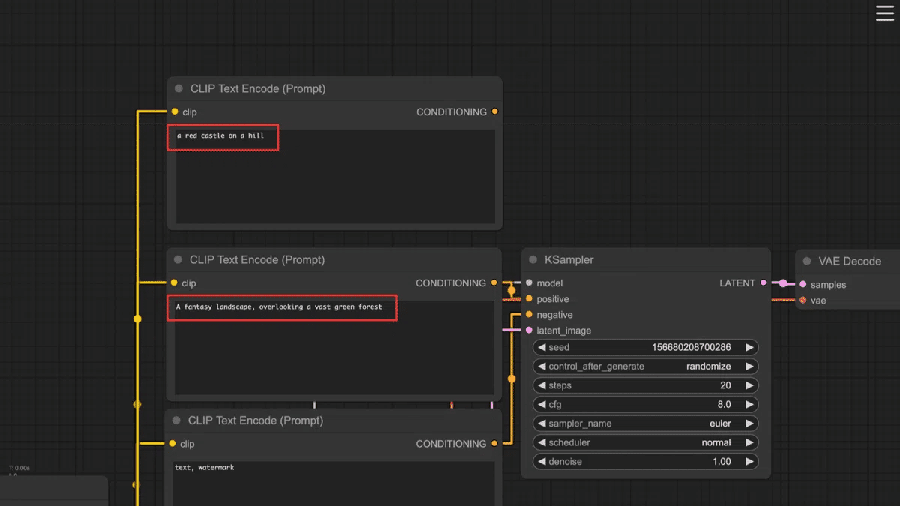This screenshot has width=900, height=506.
Task: Open the hamburger menu in top-right corner
Action: [885, 13]
